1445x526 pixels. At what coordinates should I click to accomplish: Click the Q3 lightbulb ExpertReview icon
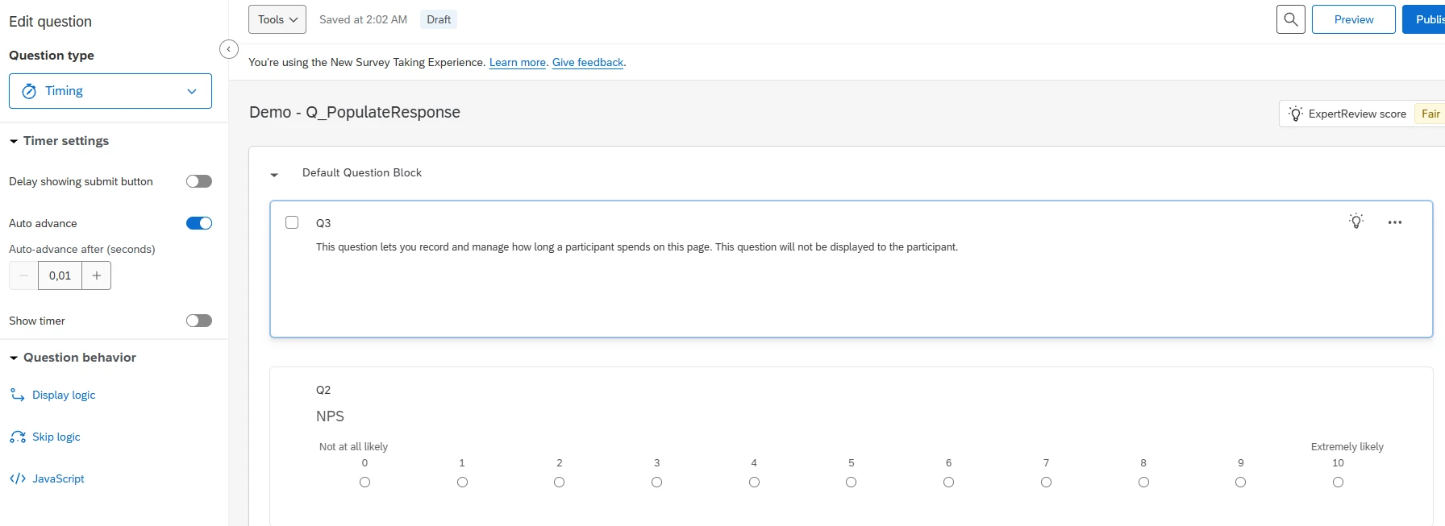pos(1356,222)
